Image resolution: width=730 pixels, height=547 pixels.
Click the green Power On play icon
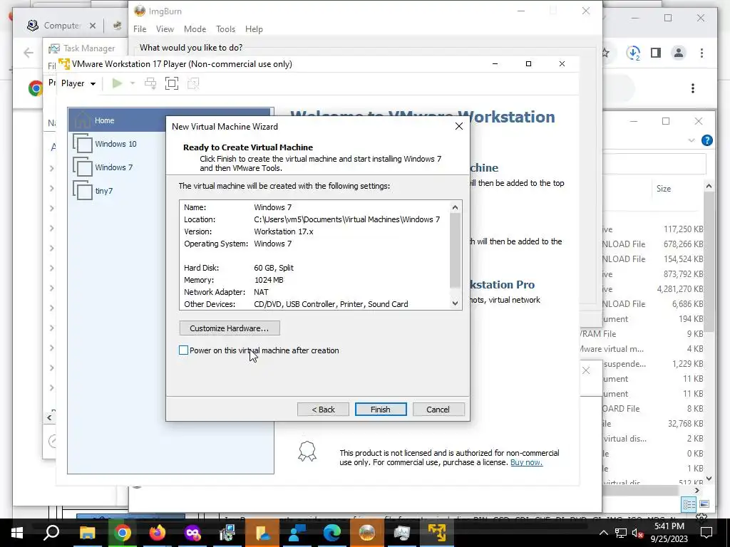click(117, 83)
